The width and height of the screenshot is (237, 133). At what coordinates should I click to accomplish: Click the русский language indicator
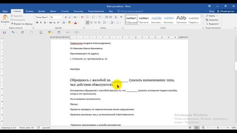[46, 127]
